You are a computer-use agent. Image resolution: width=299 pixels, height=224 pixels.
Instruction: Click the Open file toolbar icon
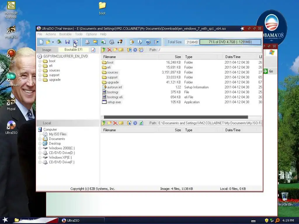[x=48, y=42]
